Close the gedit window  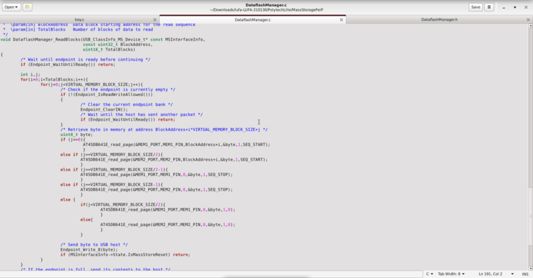[525, 7]
